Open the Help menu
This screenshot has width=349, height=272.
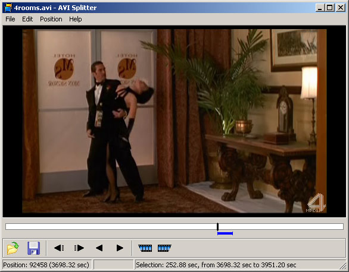pyautogui.click(x=76, y=19)
